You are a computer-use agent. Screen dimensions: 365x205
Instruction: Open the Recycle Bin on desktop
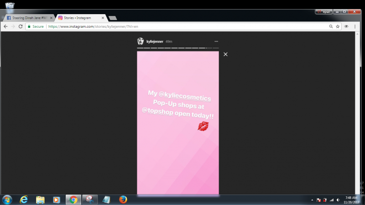point(10,5)
